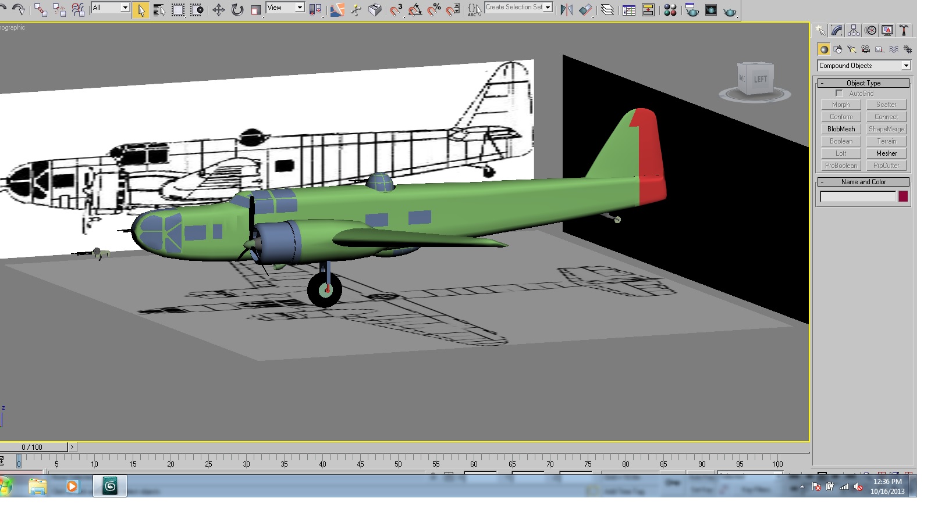Image resolution: width=931 pixels, height=523 pixels.
Task: Select the Cameras category icon
Action: click(866, 49)
